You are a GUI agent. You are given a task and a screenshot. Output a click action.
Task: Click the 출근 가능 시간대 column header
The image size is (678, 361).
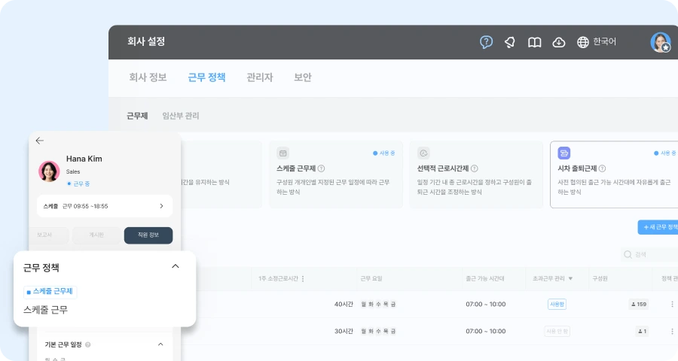point(484,278)
